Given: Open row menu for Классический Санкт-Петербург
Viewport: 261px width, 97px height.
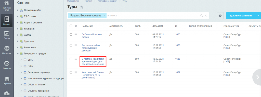Looking at the screenshot, I should pos(76,72).
